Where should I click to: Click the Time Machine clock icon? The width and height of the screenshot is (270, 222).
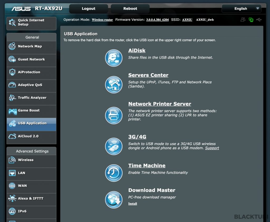coord(114,173)
